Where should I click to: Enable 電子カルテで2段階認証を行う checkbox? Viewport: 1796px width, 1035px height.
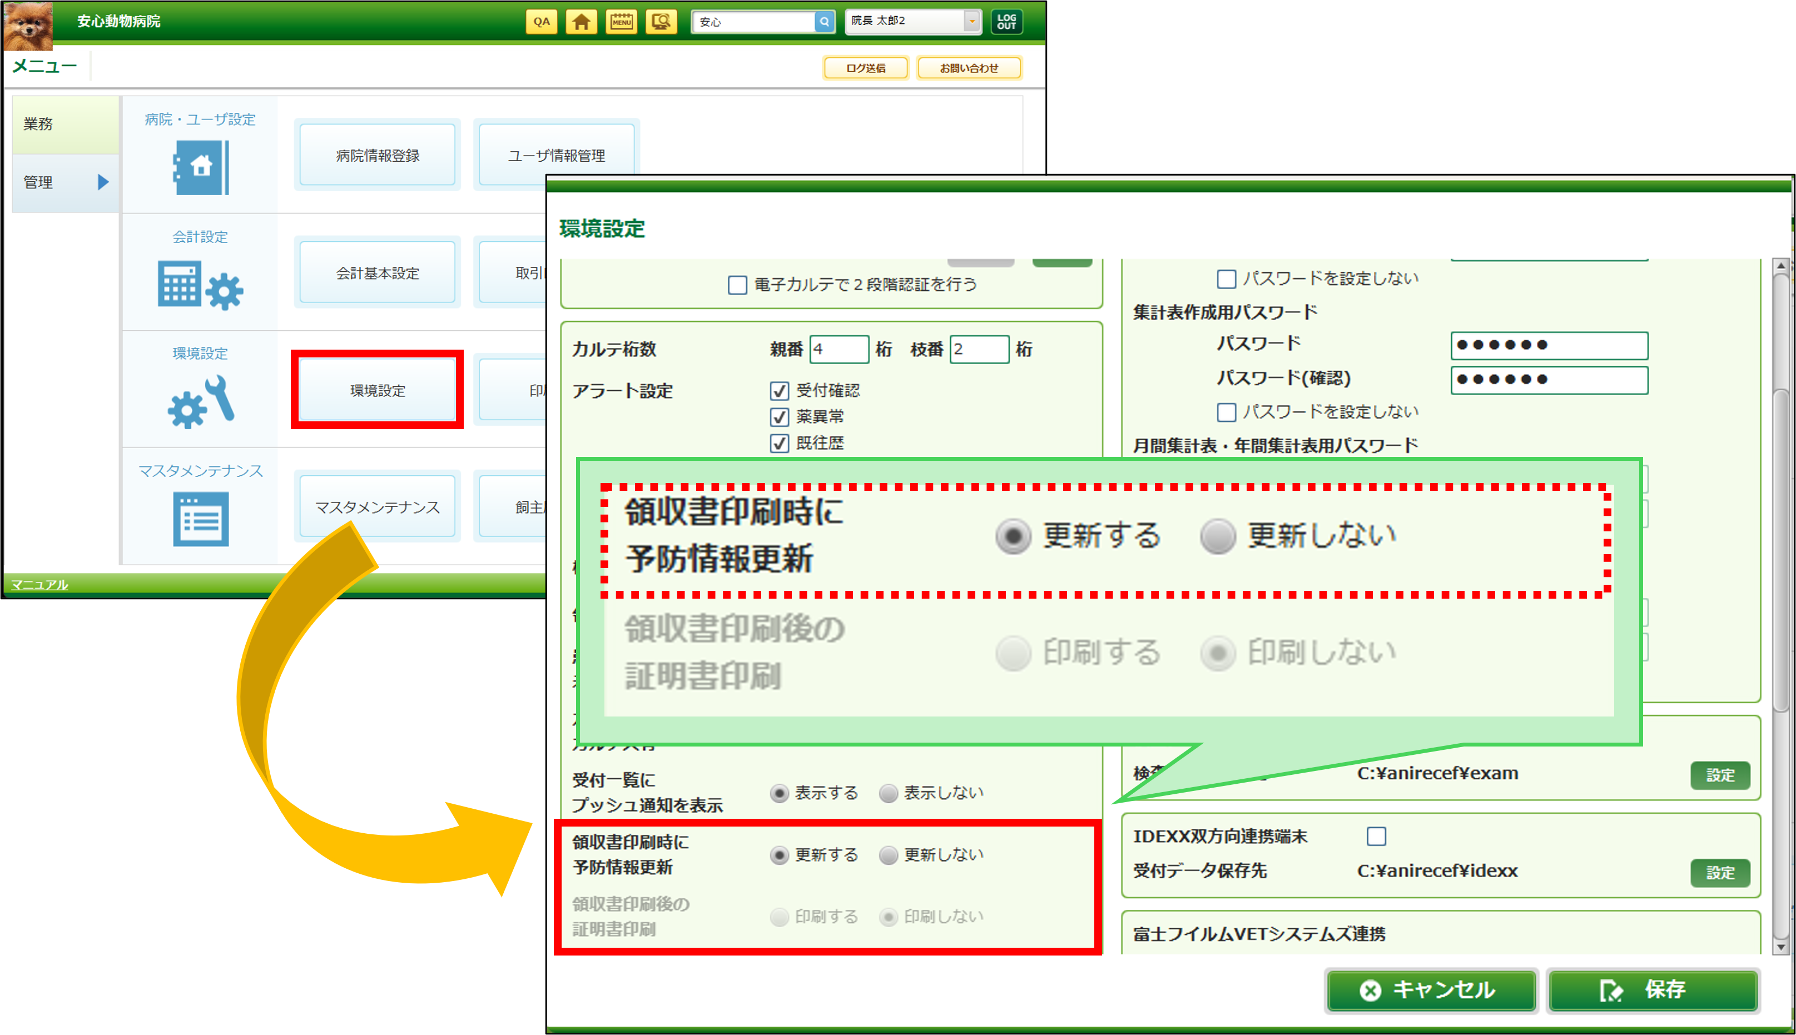[x=737, y=285]
